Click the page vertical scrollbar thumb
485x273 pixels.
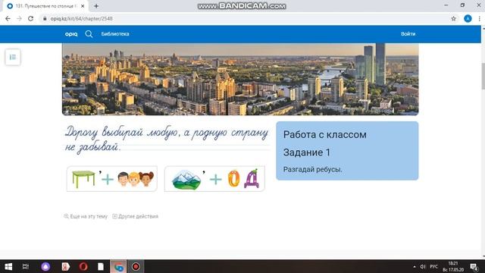[483, 76]
